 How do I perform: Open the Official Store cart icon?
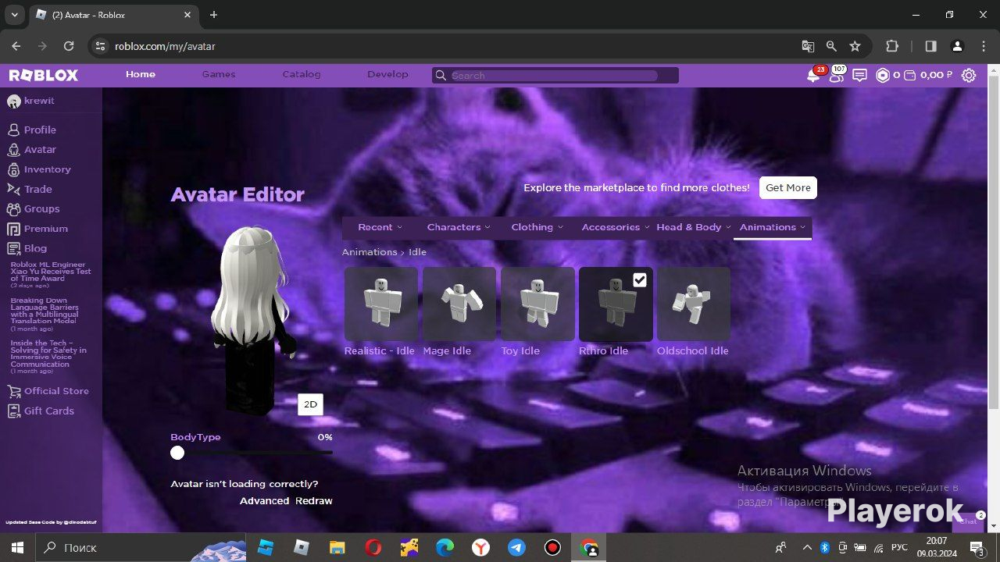[13, 391]
